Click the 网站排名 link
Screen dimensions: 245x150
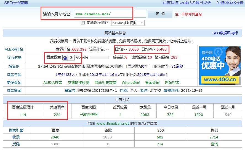pyautogui.click(x=172, y=82)
